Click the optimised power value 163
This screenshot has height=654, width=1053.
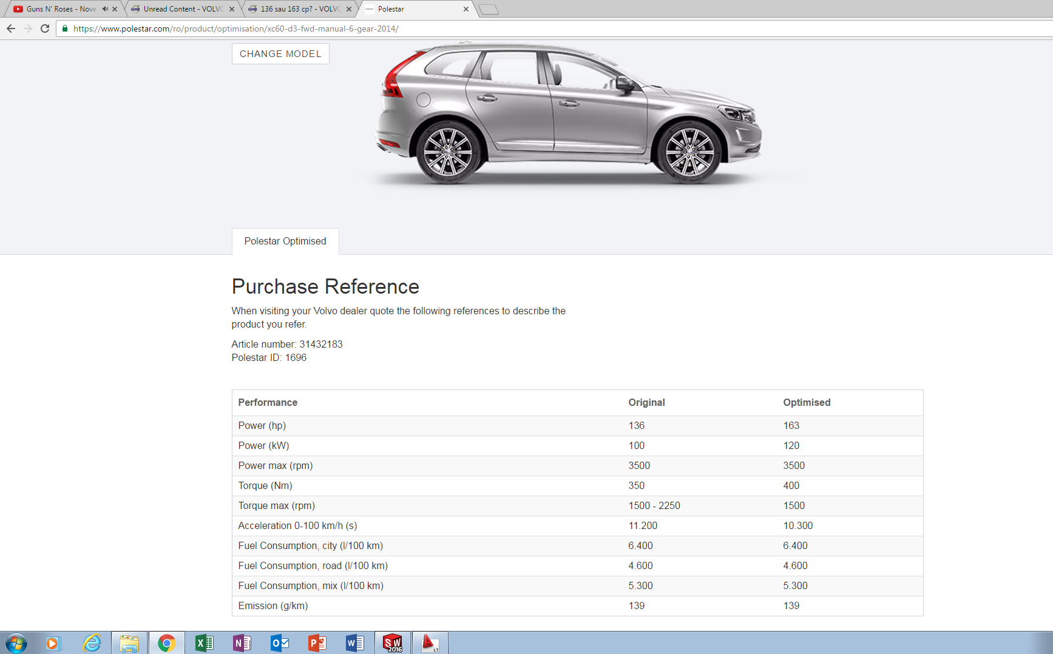click(x=791, y=425)
